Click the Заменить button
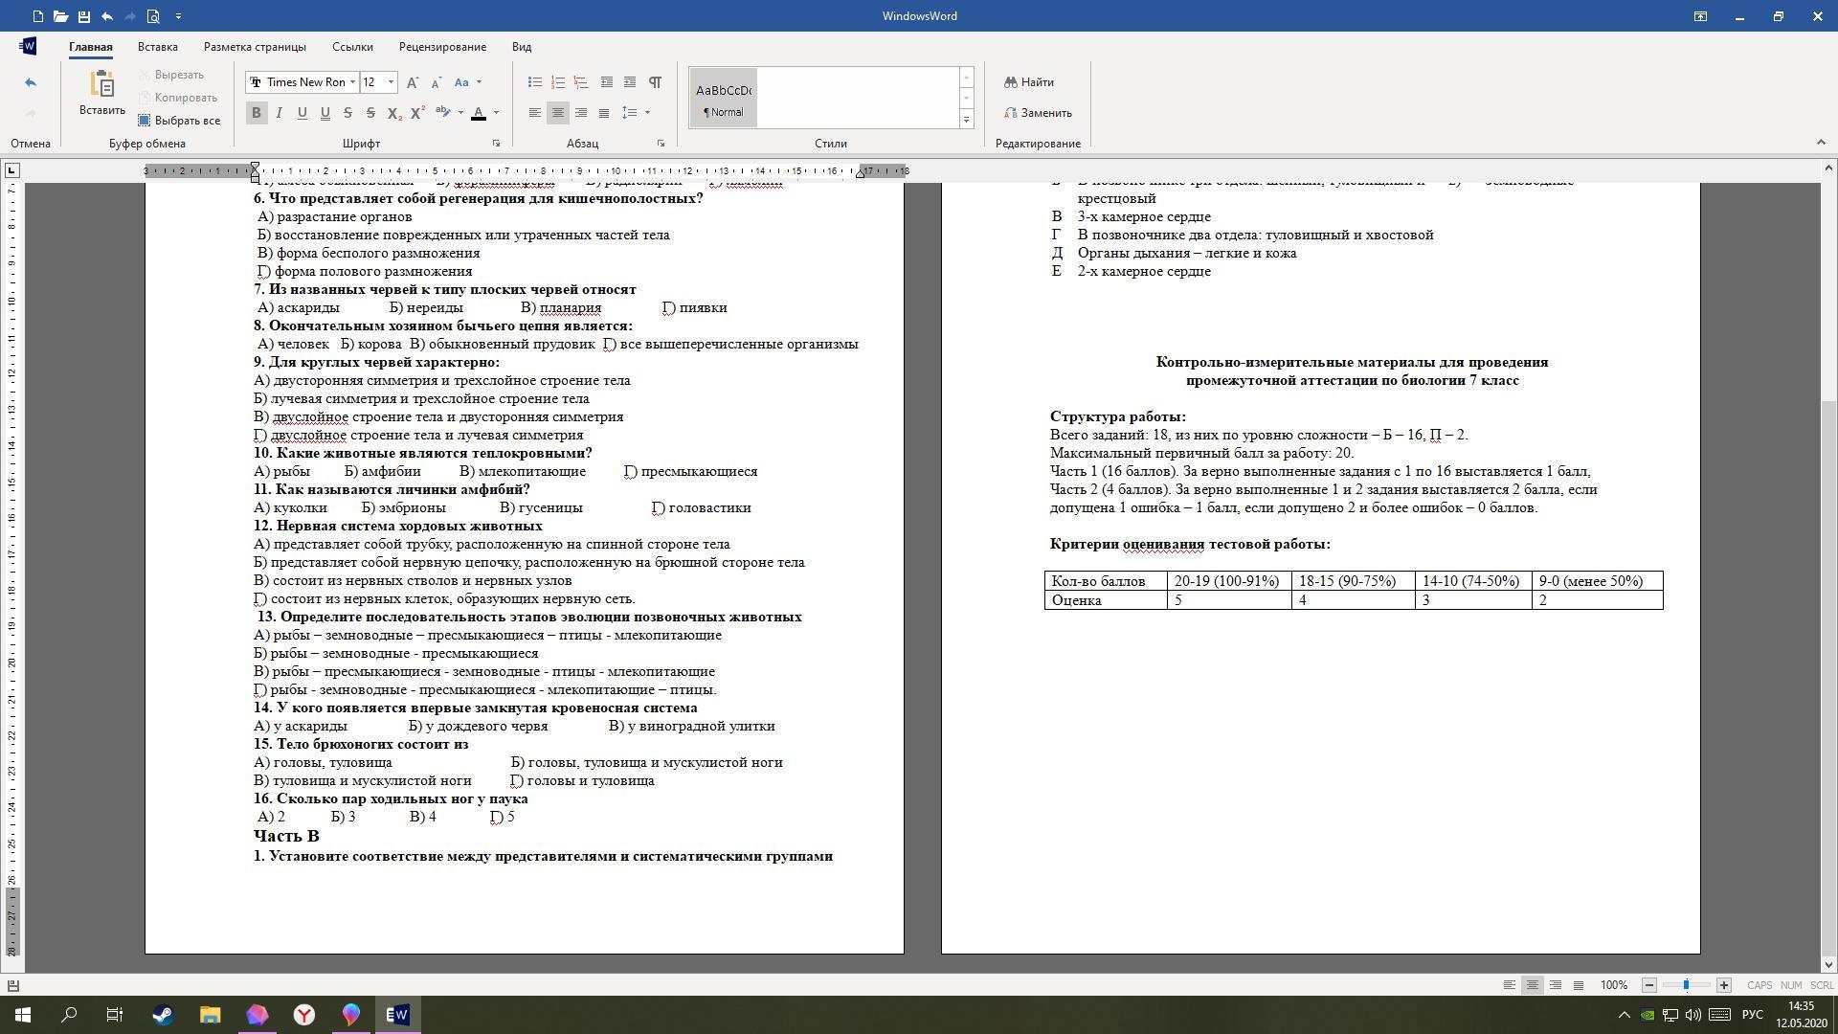The image size is (1838, 1034). pos(1038,113)
